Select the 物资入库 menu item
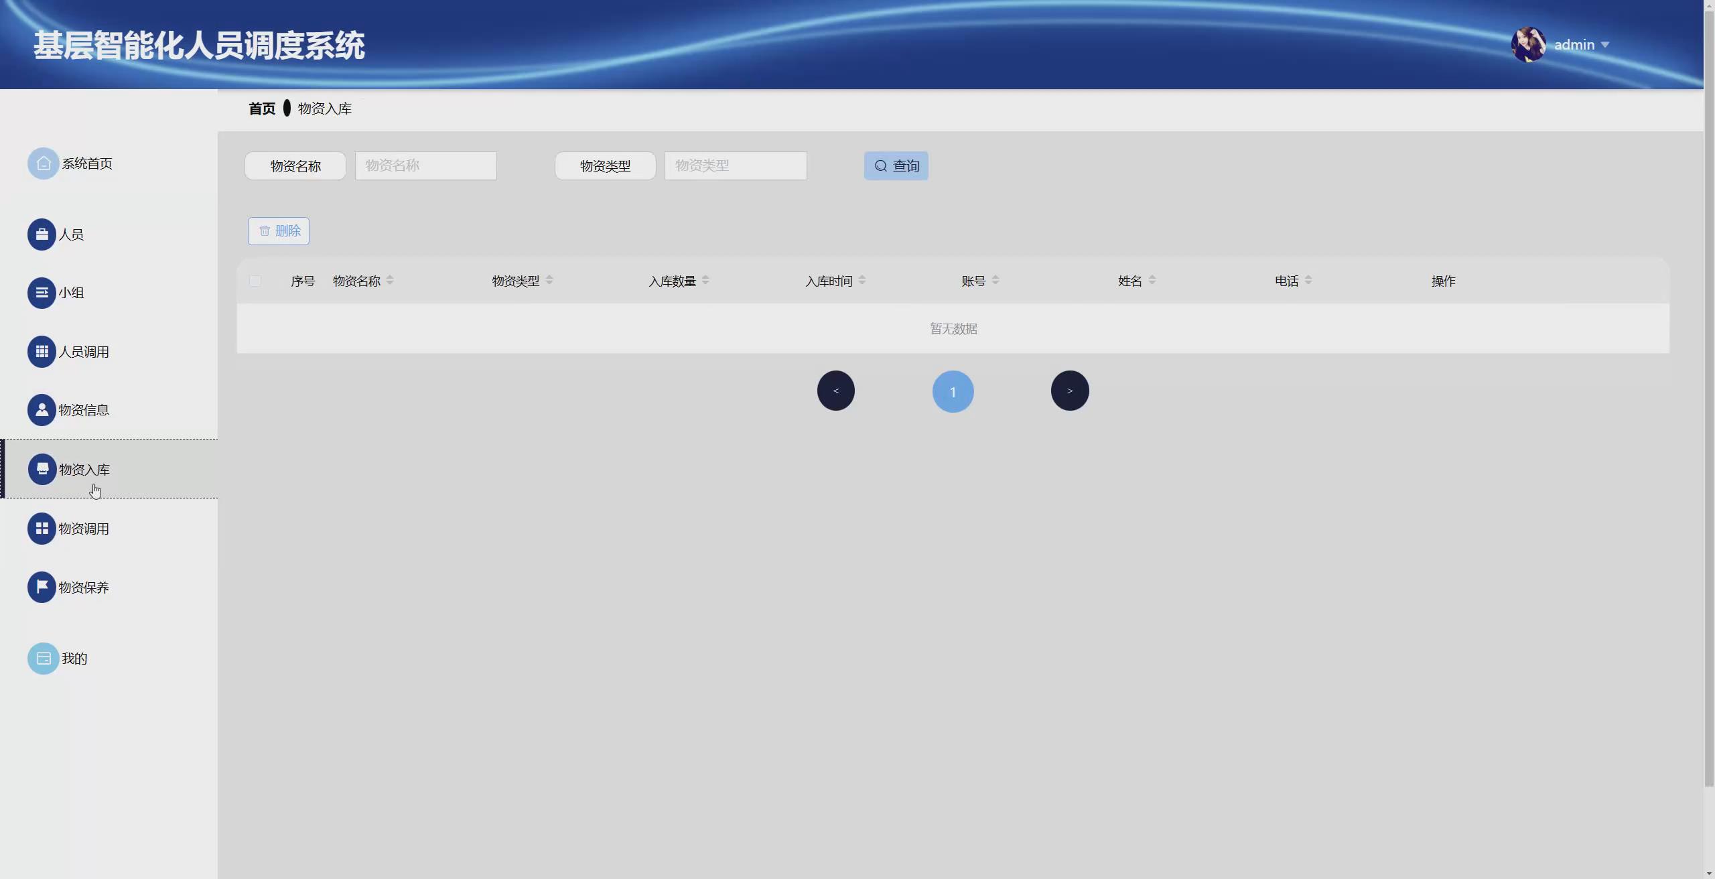 pyautogui.click(x=84, y=470)
